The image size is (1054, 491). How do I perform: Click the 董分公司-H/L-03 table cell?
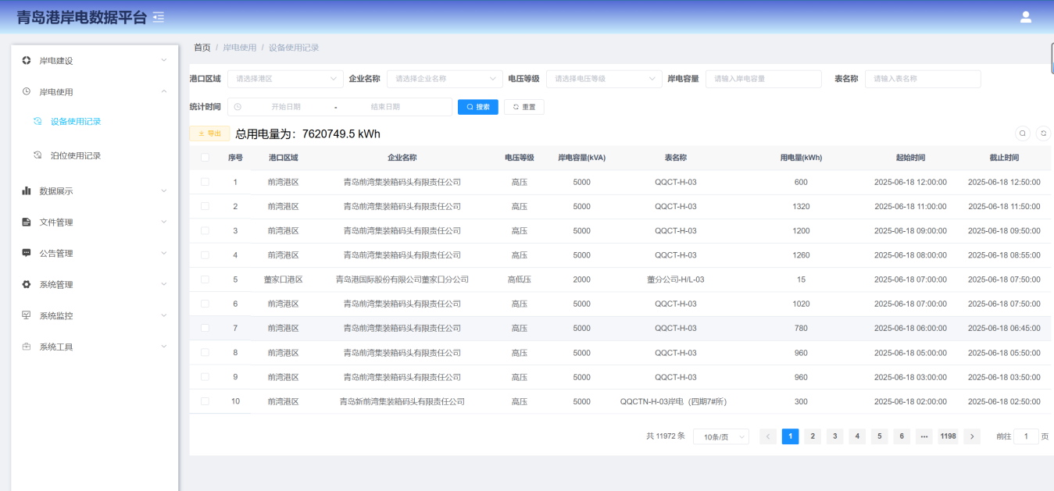pyautogui.click(x=676, y=279)
